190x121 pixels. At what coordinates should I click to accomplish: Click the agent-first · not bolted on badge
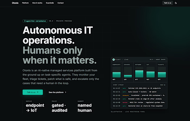[x=35, y=21]
